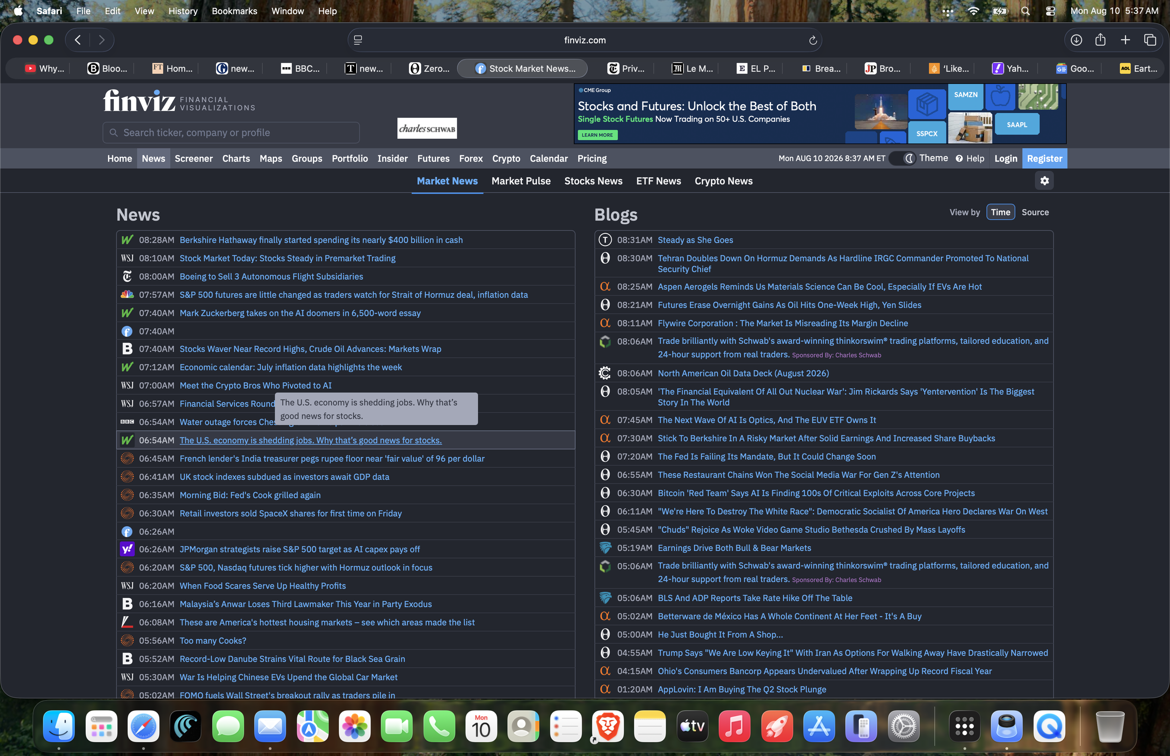Click the NYT icon beside Boeing headline
1170x756 pixels.
(x=127, y=277)
